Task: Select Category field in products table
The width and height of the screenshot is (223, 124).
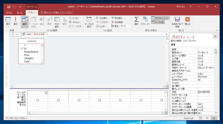Action: pyautogui.click(x=29, y=58)
